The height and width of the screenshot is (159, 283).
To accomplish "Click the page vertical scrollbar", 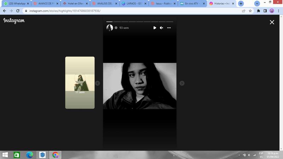I will pyautogui.click(x=281, y=83).
